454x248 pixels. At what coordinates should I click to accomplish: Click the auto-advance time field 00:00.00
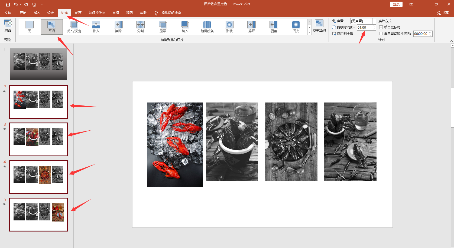[x=421, y=34]
